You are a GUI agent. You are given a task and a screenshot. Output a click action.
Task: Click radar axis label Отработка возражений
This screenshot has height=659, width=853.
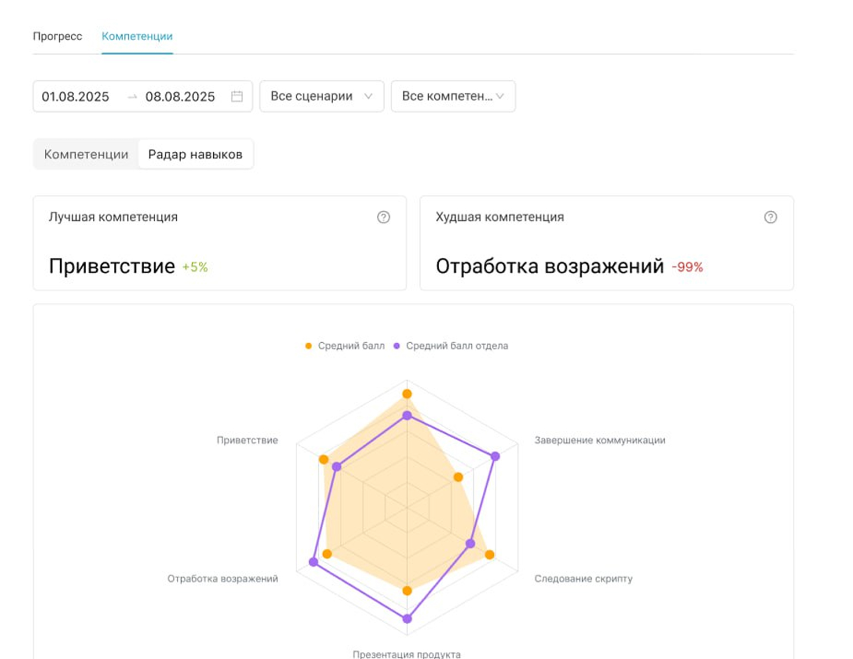click(223, 579)
